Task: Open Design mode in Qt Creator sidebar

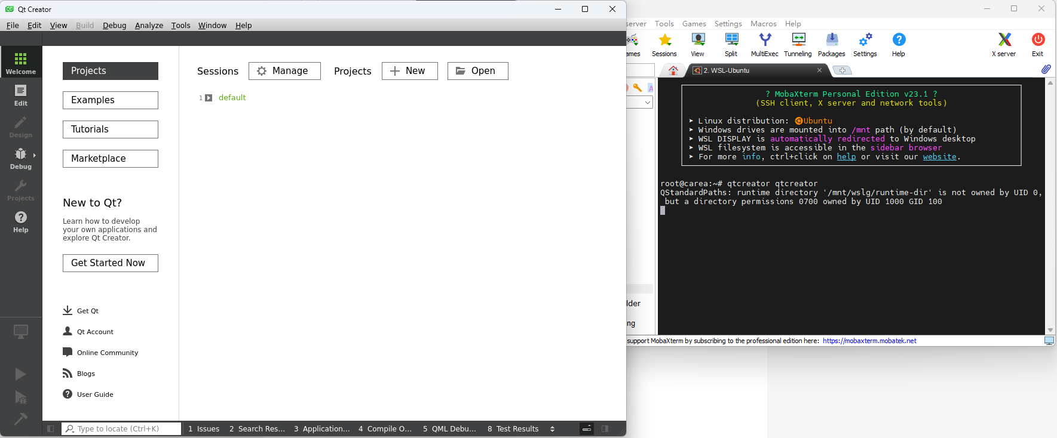Action: tap(21, 127)
